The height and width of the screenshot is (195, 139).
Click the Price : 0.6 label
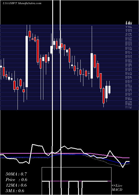point(16,180)
